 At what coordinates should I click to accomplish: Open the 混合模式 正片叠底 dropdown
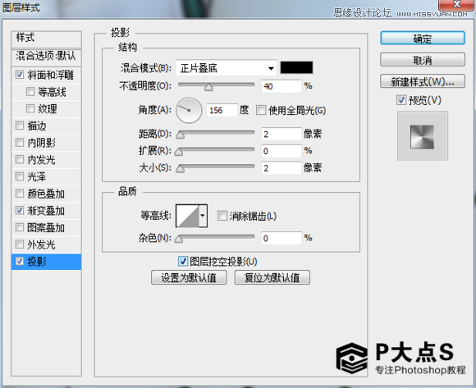tap(227, 68)
